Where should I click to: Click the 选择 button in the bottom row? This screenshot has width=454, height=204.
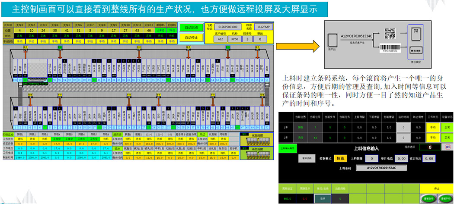tap(322, 199)
